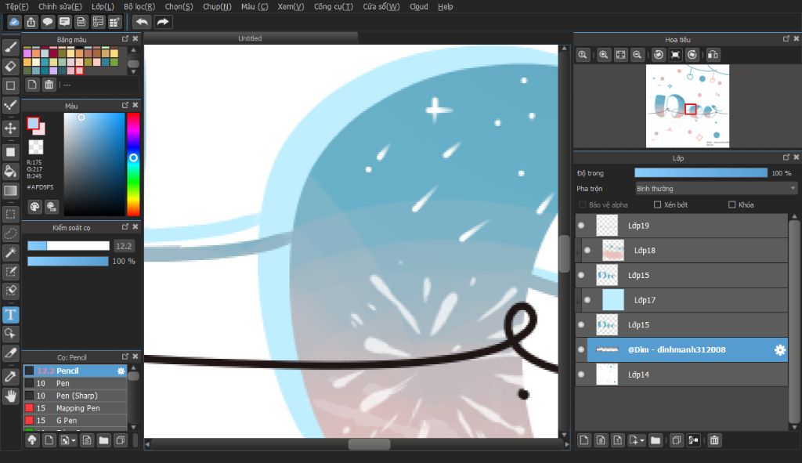Toggle the Khóa lock checkbox
Image resolution: width=802 pixels, height=463 pixels.
click(x=732, y=204)
